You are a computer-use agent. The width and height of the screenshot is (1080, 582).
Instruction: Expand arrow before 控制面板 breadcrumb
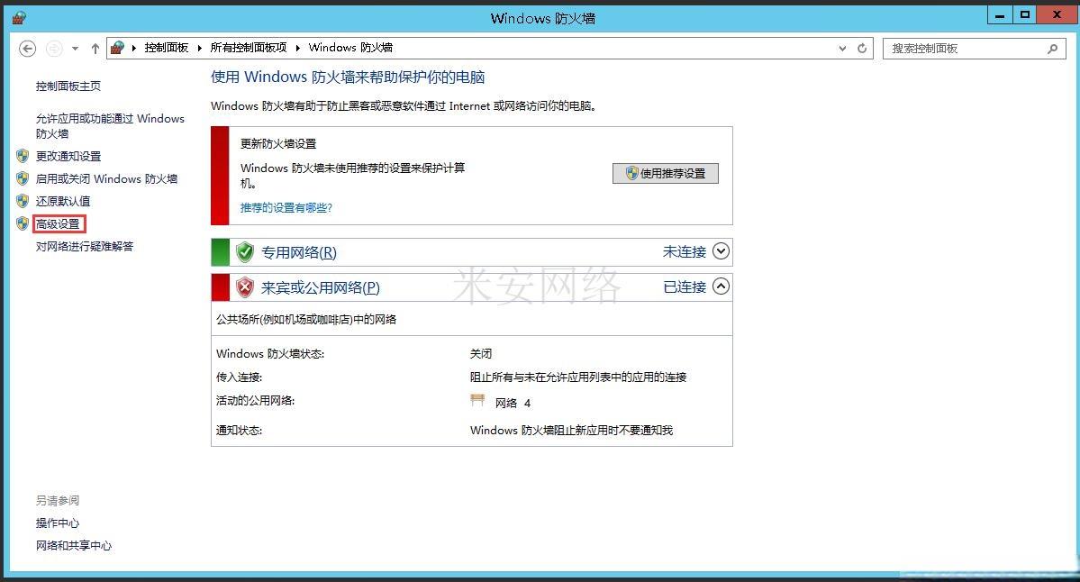pyautogui.click(x=134, y=48)
